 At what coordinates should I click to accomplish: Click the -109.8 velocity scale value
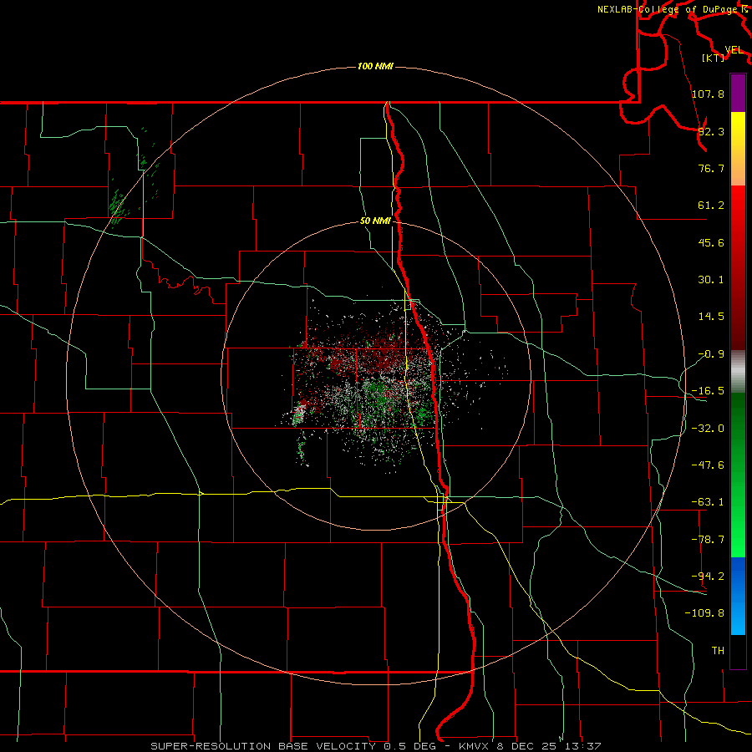click(x=705, y=613)
